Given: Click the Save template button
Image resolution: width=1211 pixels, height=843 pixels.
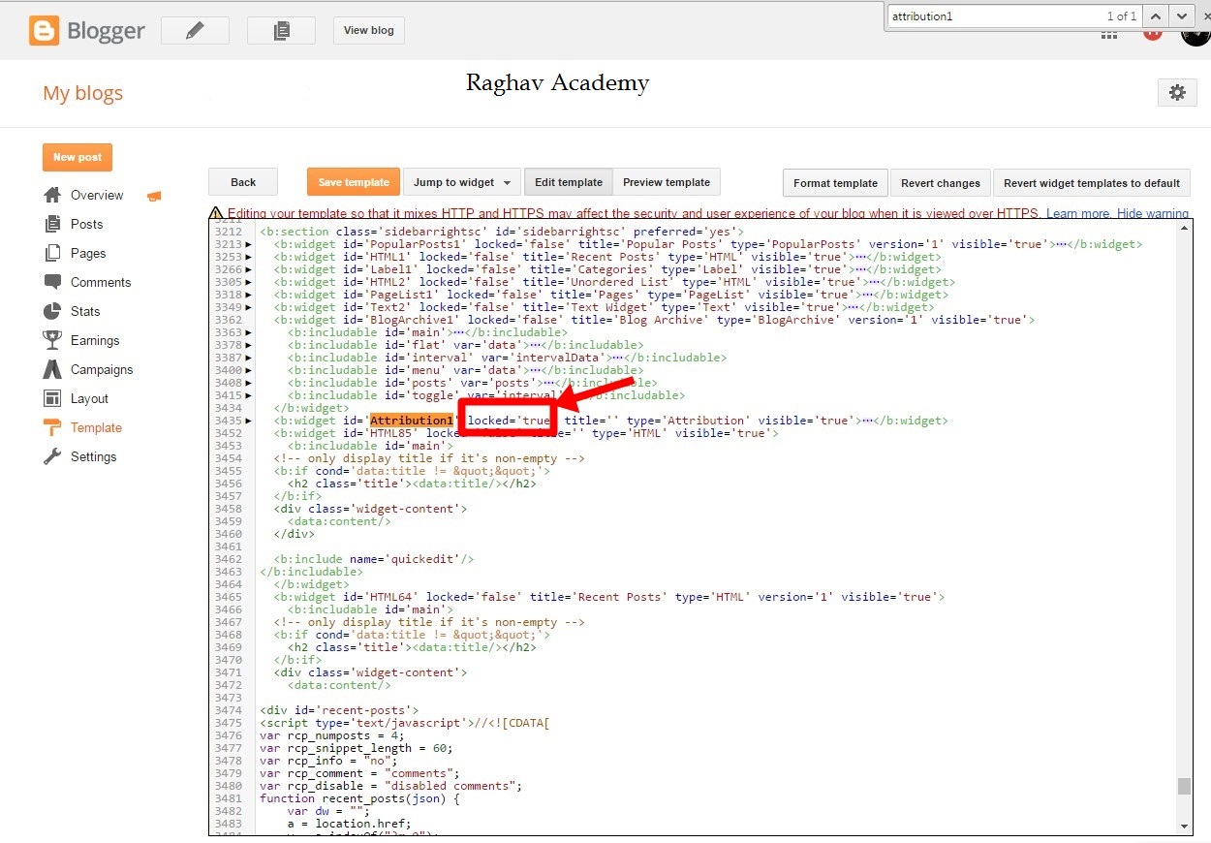Looking at the screenshot, I should 353,181.
